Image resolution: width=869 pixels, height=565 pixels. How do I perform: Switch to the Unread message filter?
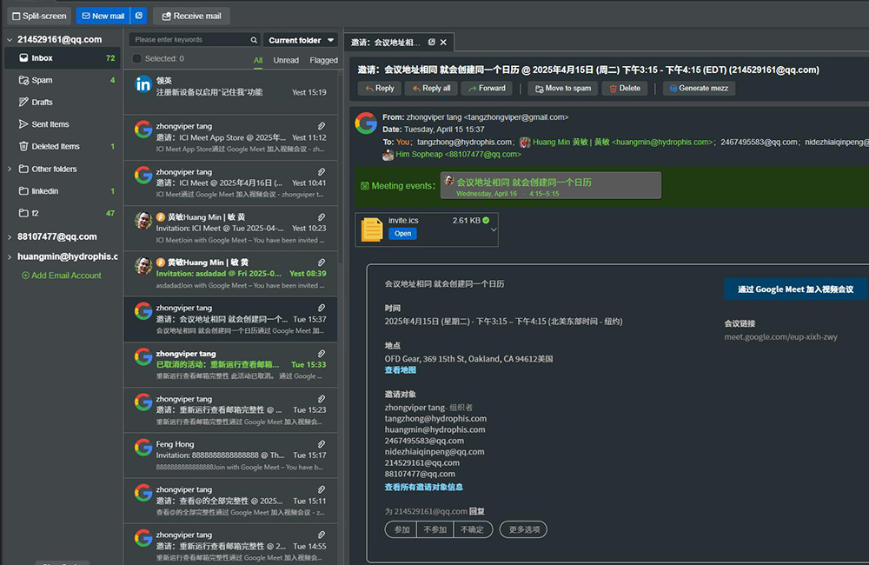pyautogui.click(x=286, y=59)
